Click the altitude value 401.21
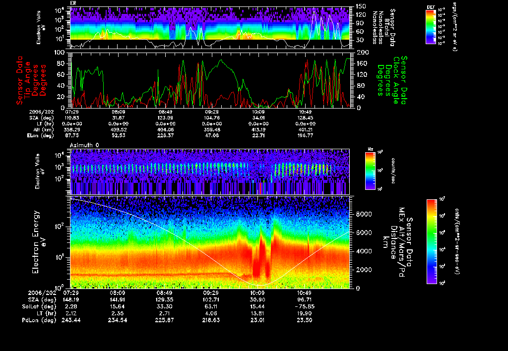The height and width of the screenshot is (351, 508). (x=305, y=129)
